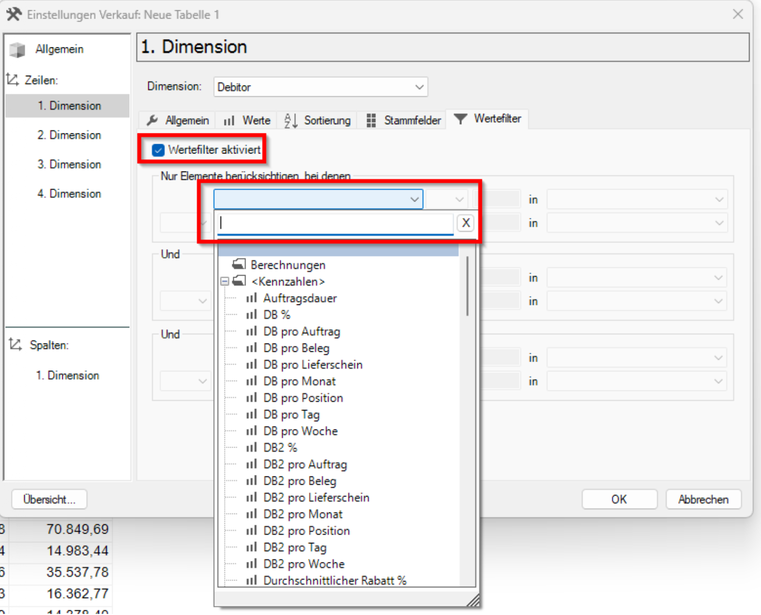Viewport: 761px width, 615px height.
Task: Click the Berechnungen folder icon
Action: (239, 265)
